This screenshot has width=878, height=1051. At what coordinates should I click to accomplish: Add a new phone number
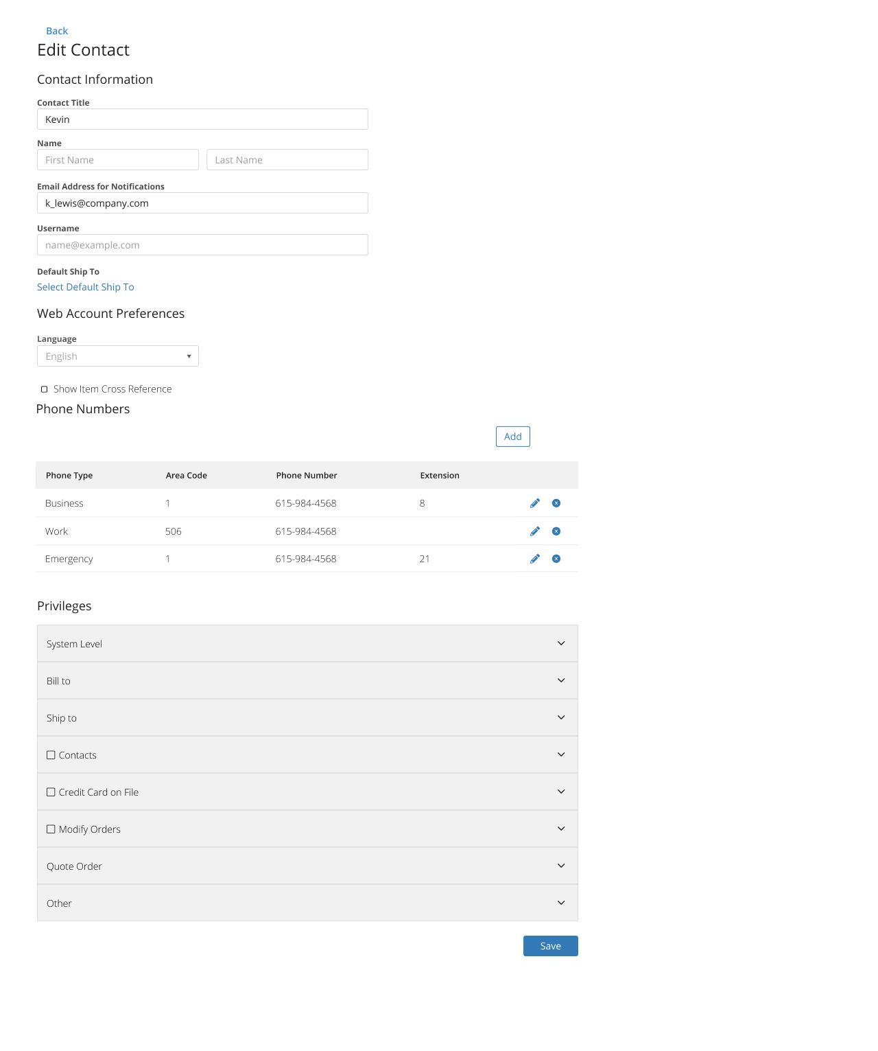[513, 437]
